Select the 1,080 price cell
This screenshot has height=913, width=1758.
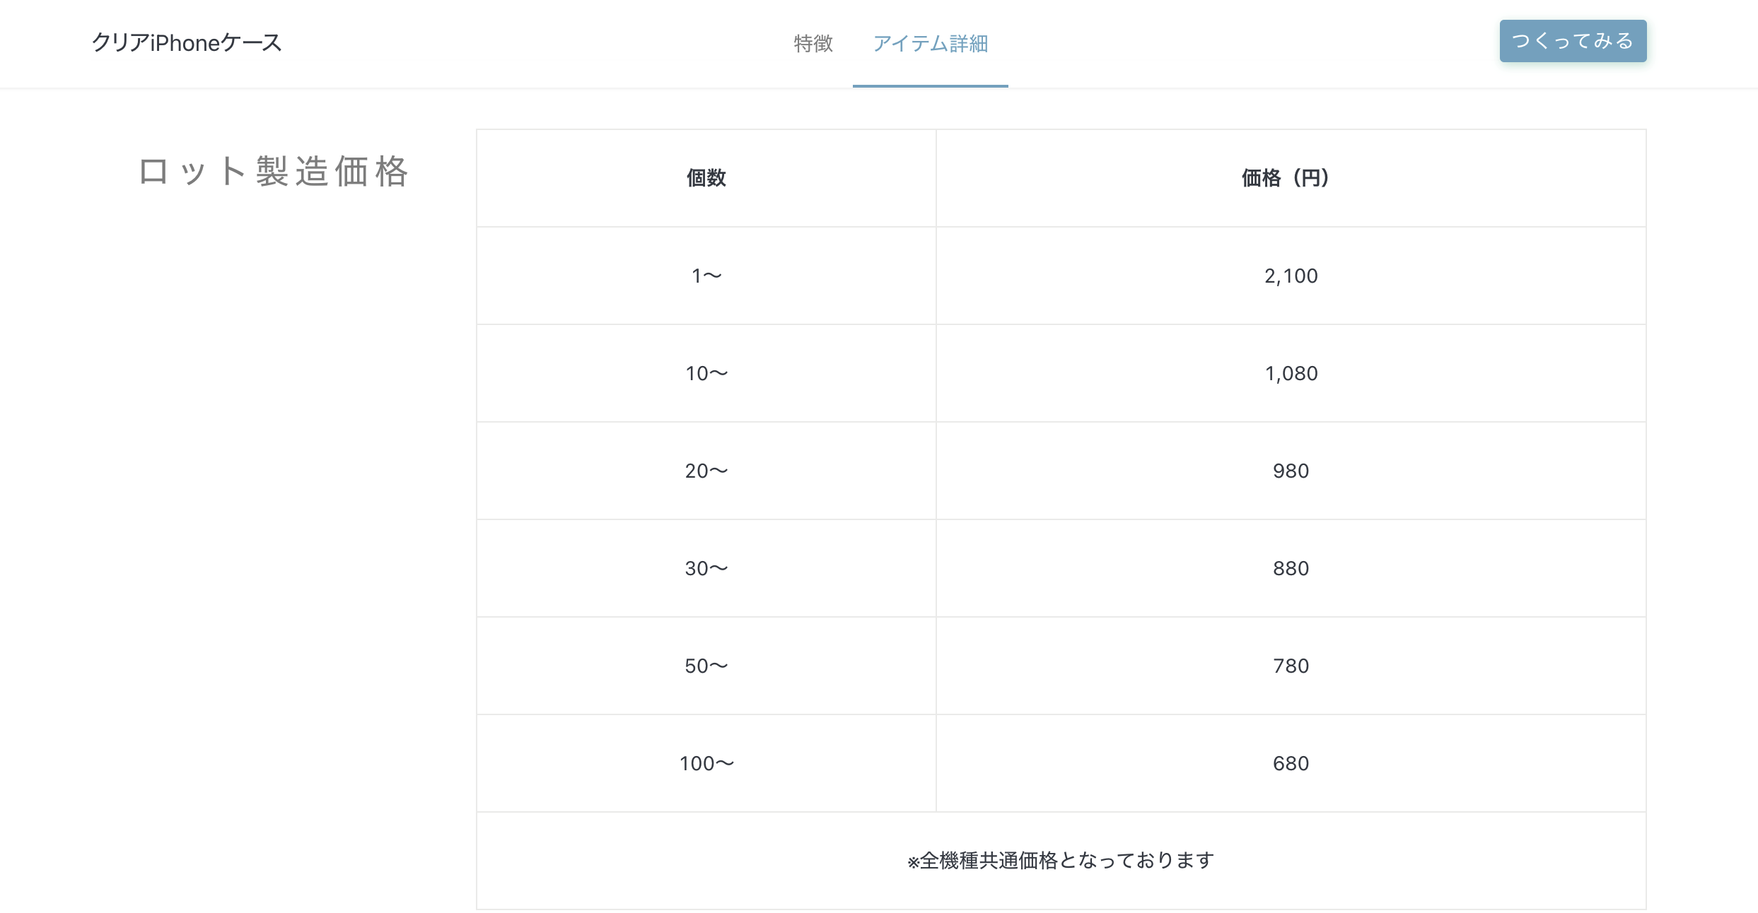tap(1291, 373)
